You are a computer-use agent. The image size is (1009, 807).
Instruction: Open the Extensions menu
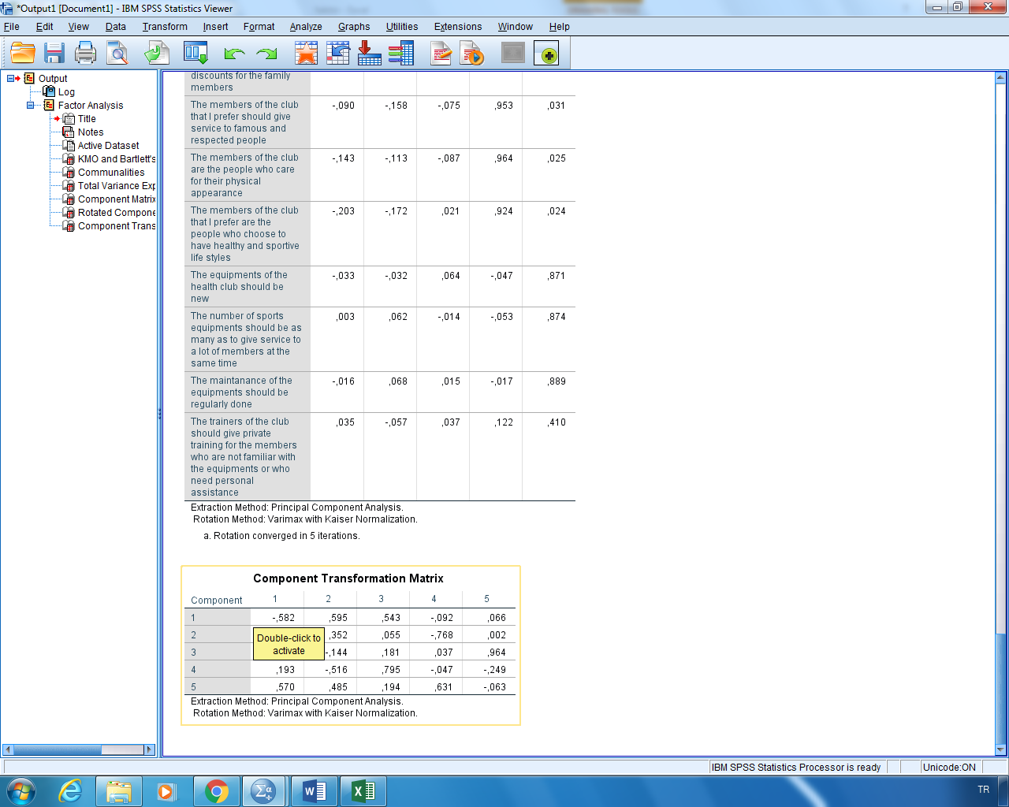tap(458, 26)
